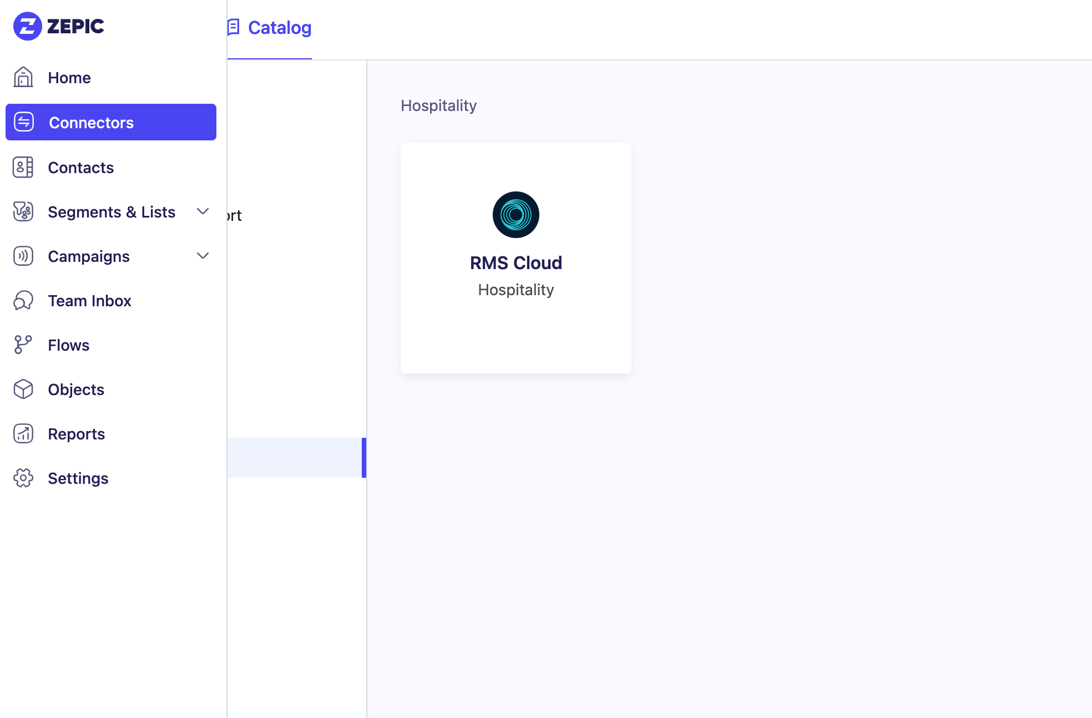Select the highlighted category in catalog list

coord(297,458)
